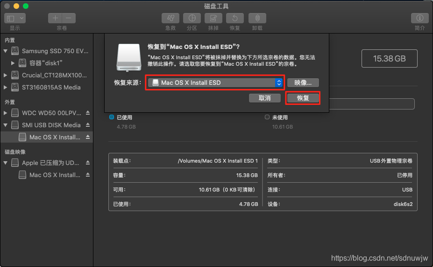This screenshot has width=433, height=267.
Task: Click the device value disk6s2
Action: coord(403,204)
